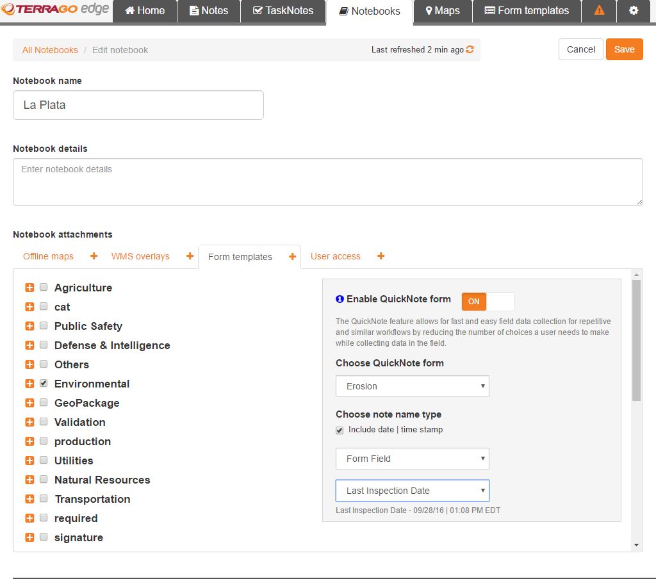This screenshot has width=656, height=579.
Task: Check the Defense & Intelligence checkbox
Action: [x=44, y=345]
